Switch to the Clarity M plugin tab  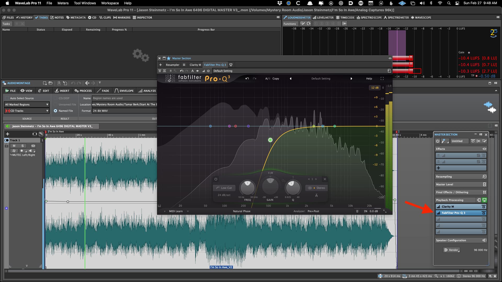195,65
